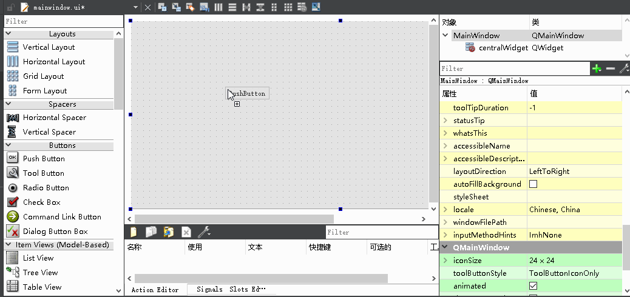Screen dimensions: 630x297
Task: Collapse the Buttons category
Action: coord(8,145)
